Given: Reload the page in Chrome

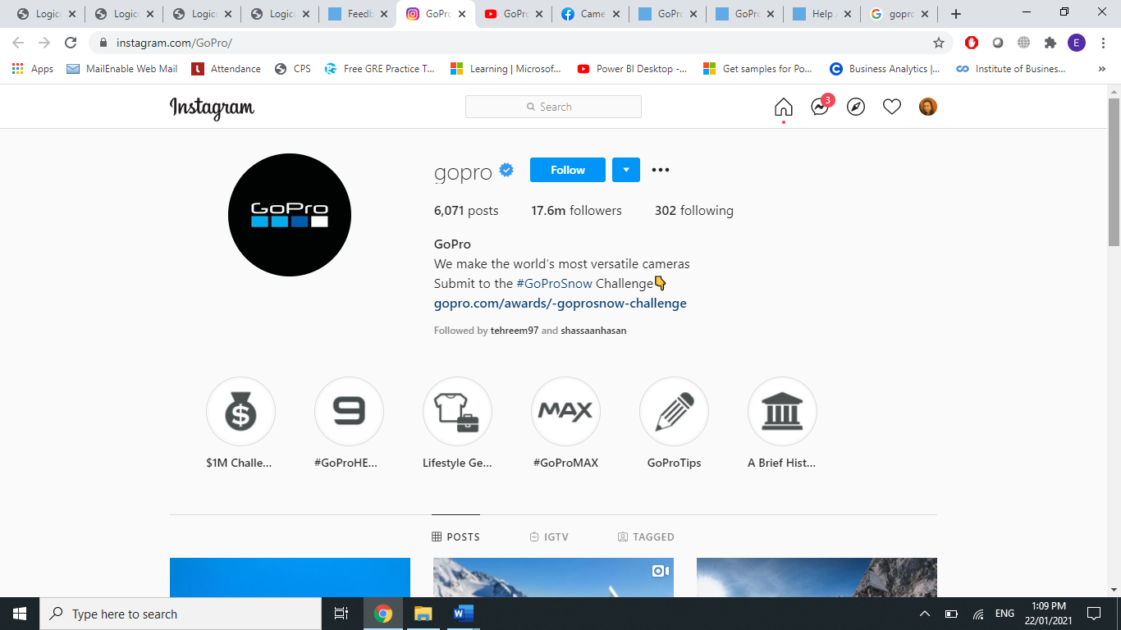Looking at the screenshot, I should (x=71, y=43).
